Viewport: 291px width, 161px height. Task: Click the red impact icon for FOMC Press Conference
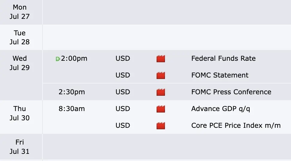[161, 92]
